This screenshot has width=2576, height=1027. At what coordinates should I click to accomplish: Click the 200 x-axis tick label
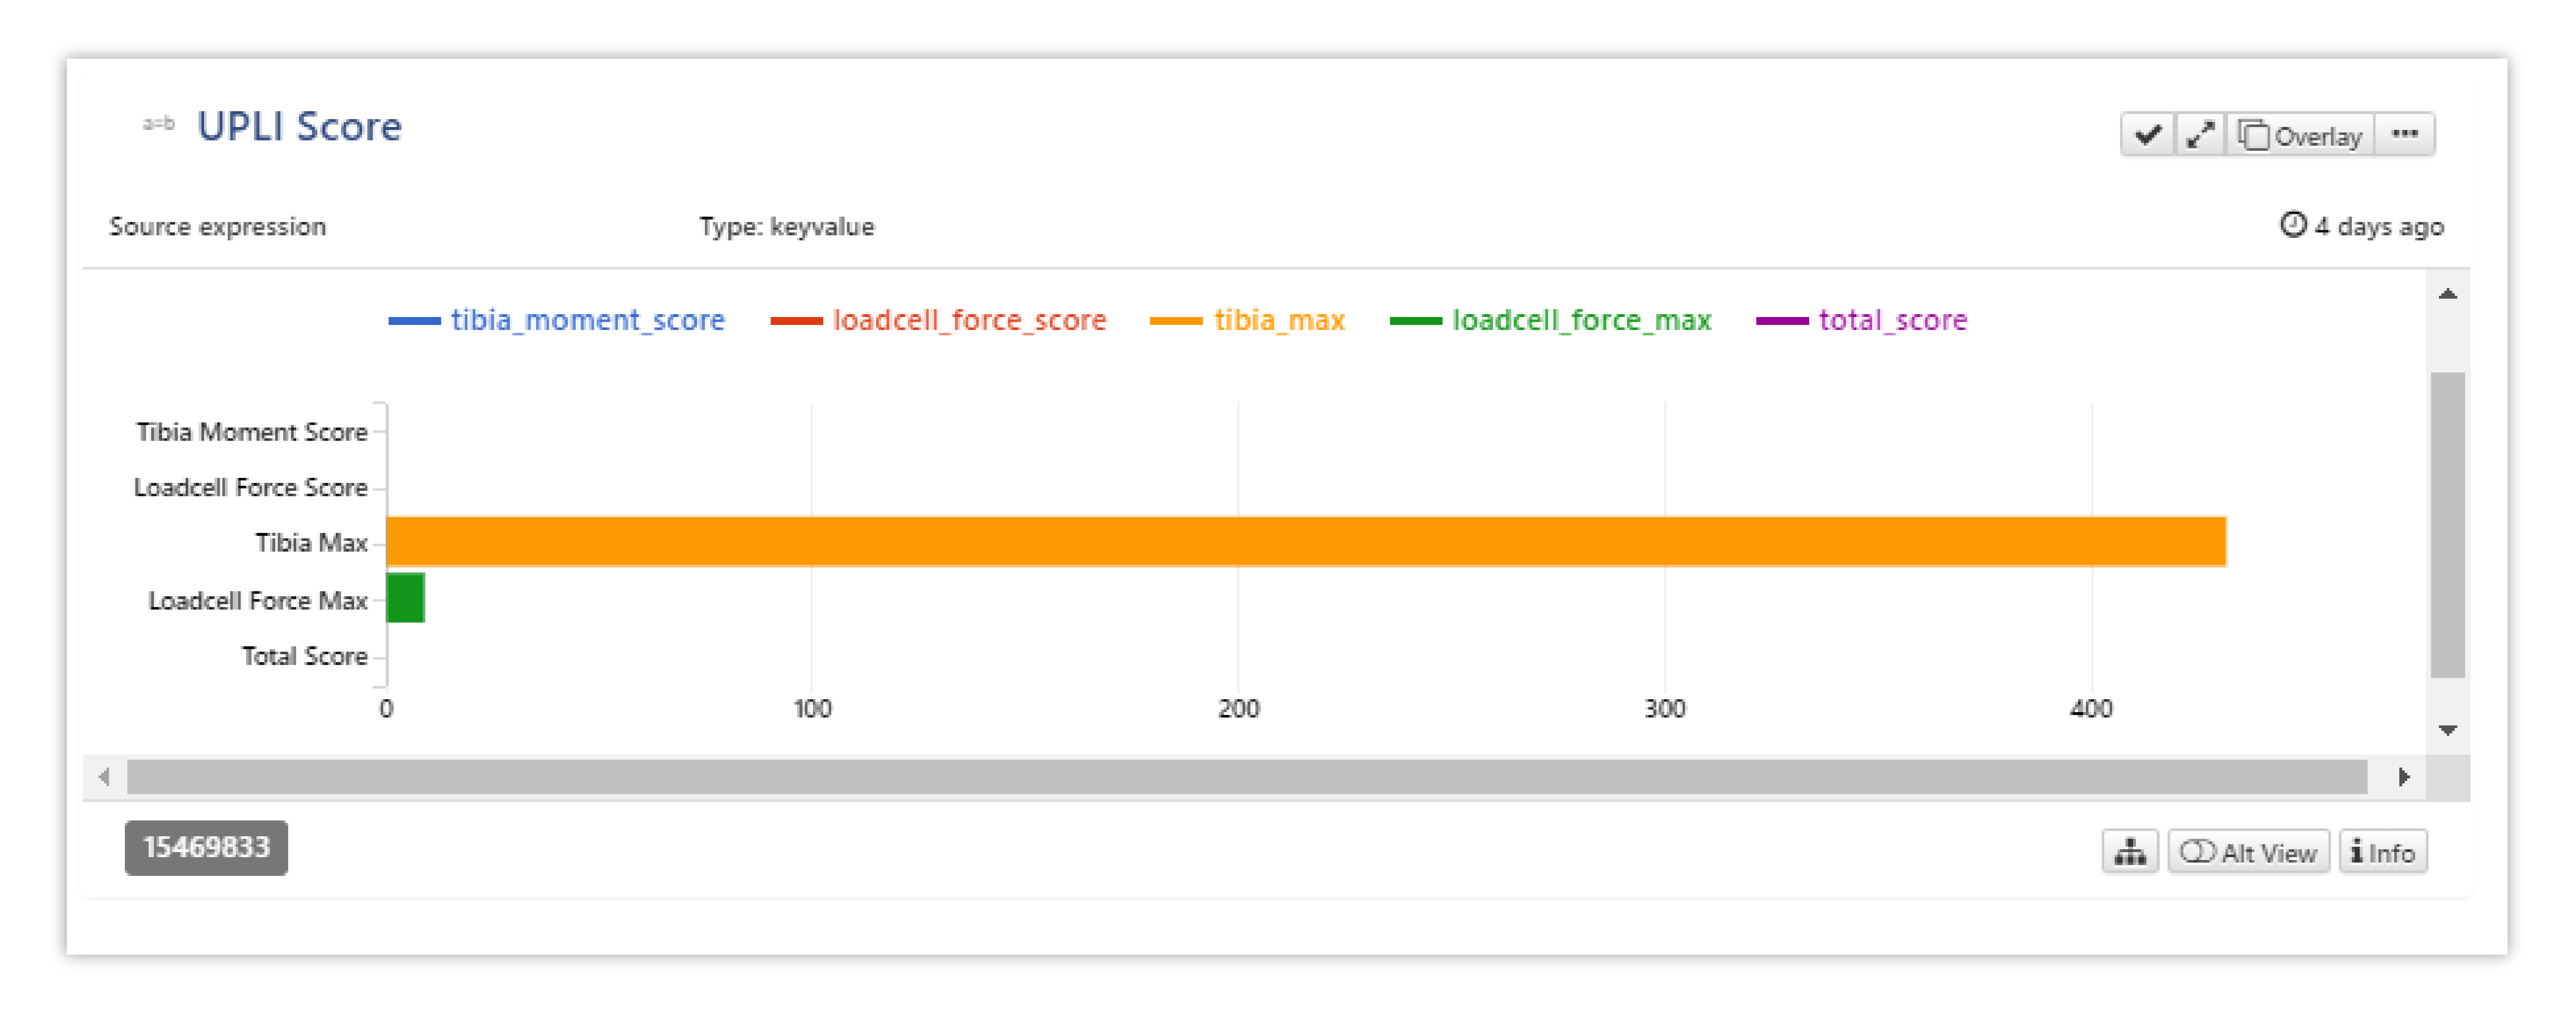point(1238,709)
